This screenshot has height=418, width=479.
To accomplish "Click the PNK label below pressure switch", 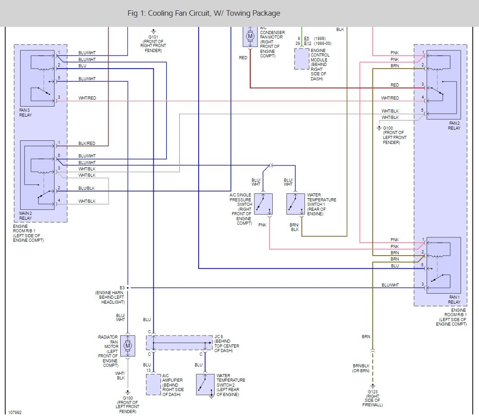I will pos(262,225).
